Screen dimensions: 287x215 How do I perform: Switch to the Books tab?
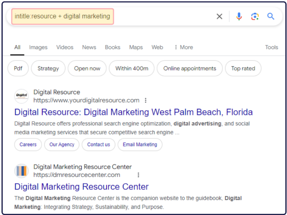(113, 47)
